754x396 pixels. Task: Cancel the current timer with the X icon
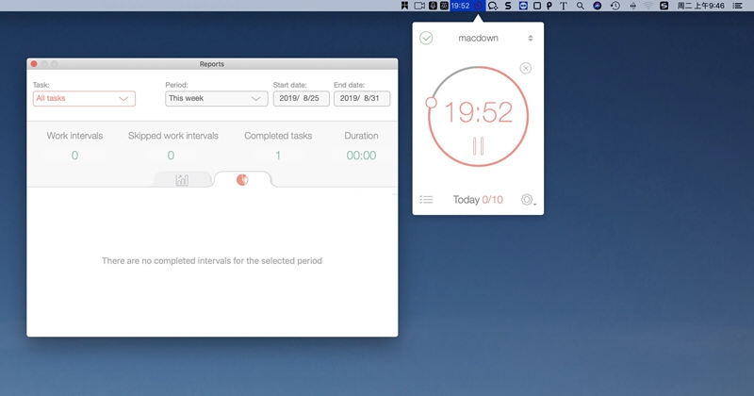pyautogui.click(x=526, y=68)
